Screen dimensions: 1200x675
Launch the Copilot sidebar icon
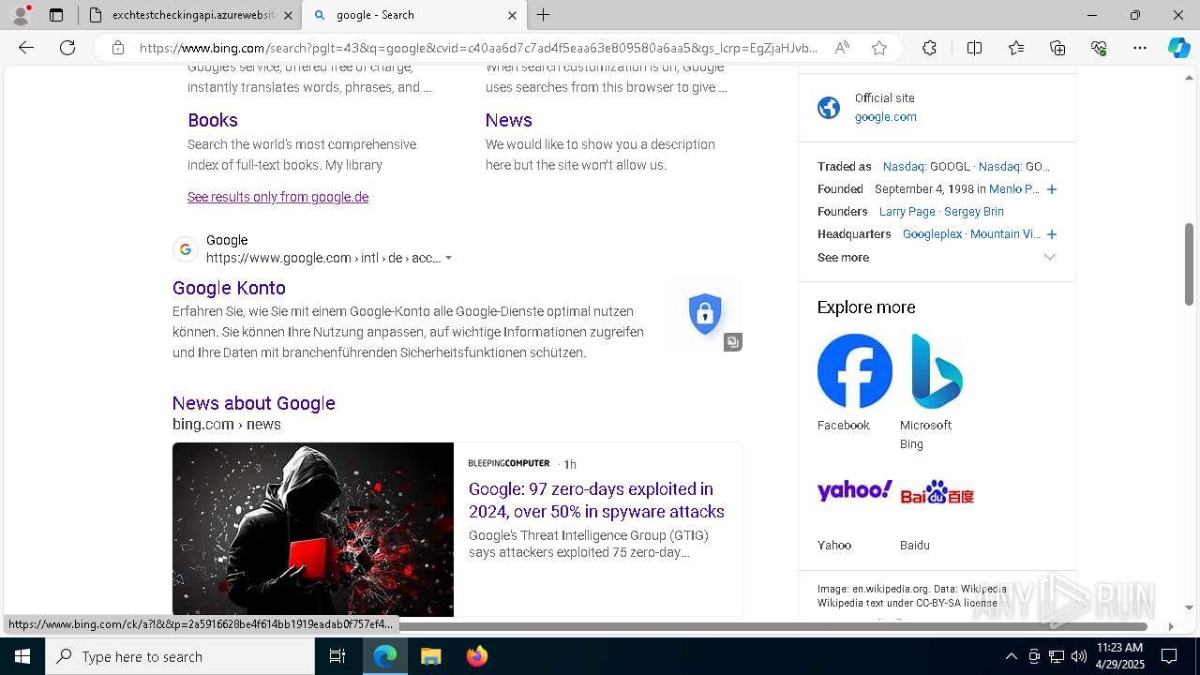1179,48
